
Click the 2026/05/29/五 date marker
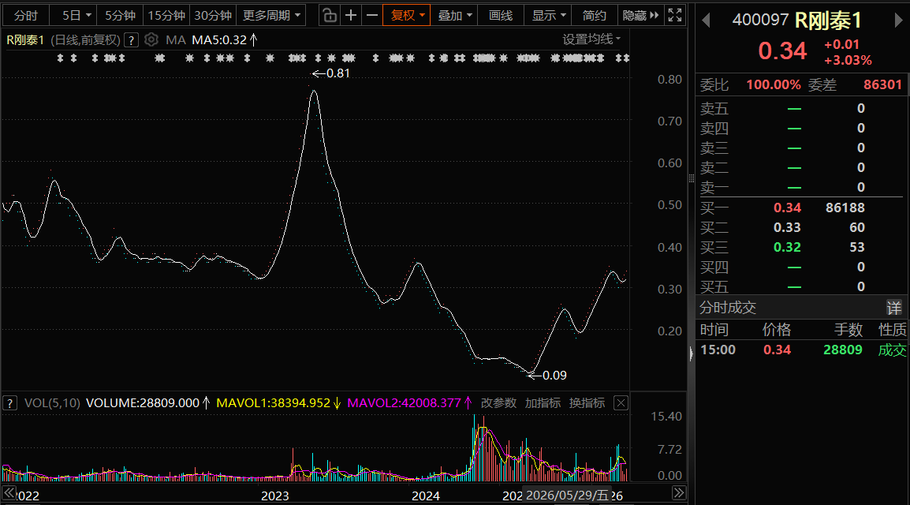pyautogui.click(x=567, y=495)
